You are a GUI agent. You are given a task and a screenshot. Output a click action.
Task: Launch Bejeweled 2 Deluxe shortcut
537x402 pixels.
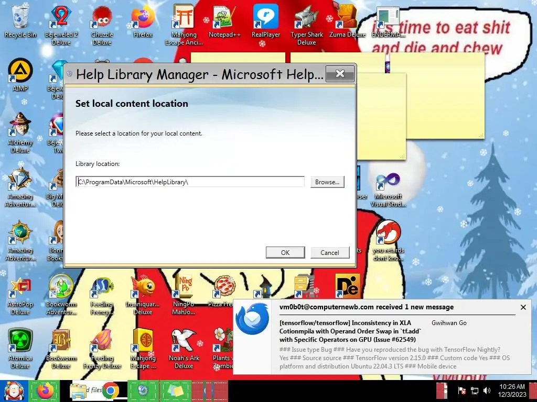pos(61,25)
